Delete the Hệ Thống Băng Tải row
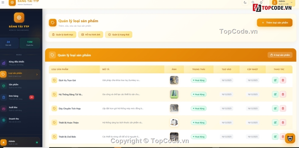Viewport: 299px width, 148px height. 283,94
